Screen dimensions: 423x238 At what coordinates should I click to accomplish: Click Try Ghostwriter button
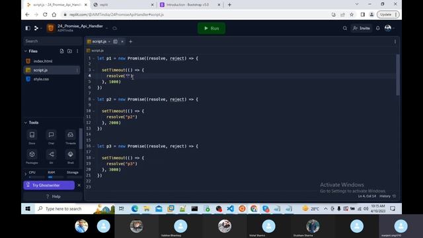pyautogui.click(x=49, y=185)
